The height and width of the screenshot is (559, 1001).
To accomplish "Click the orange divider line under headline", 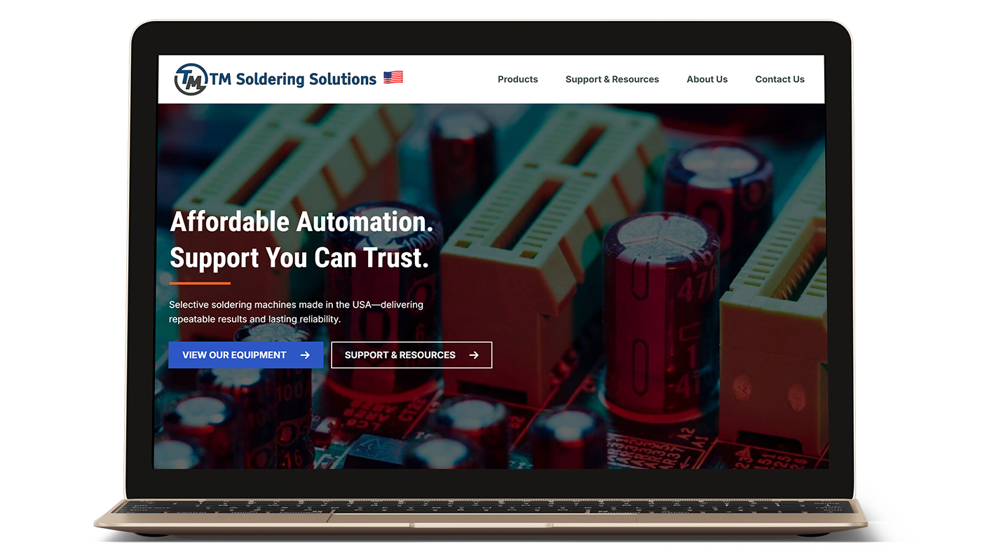I will (x=200, y=283).
